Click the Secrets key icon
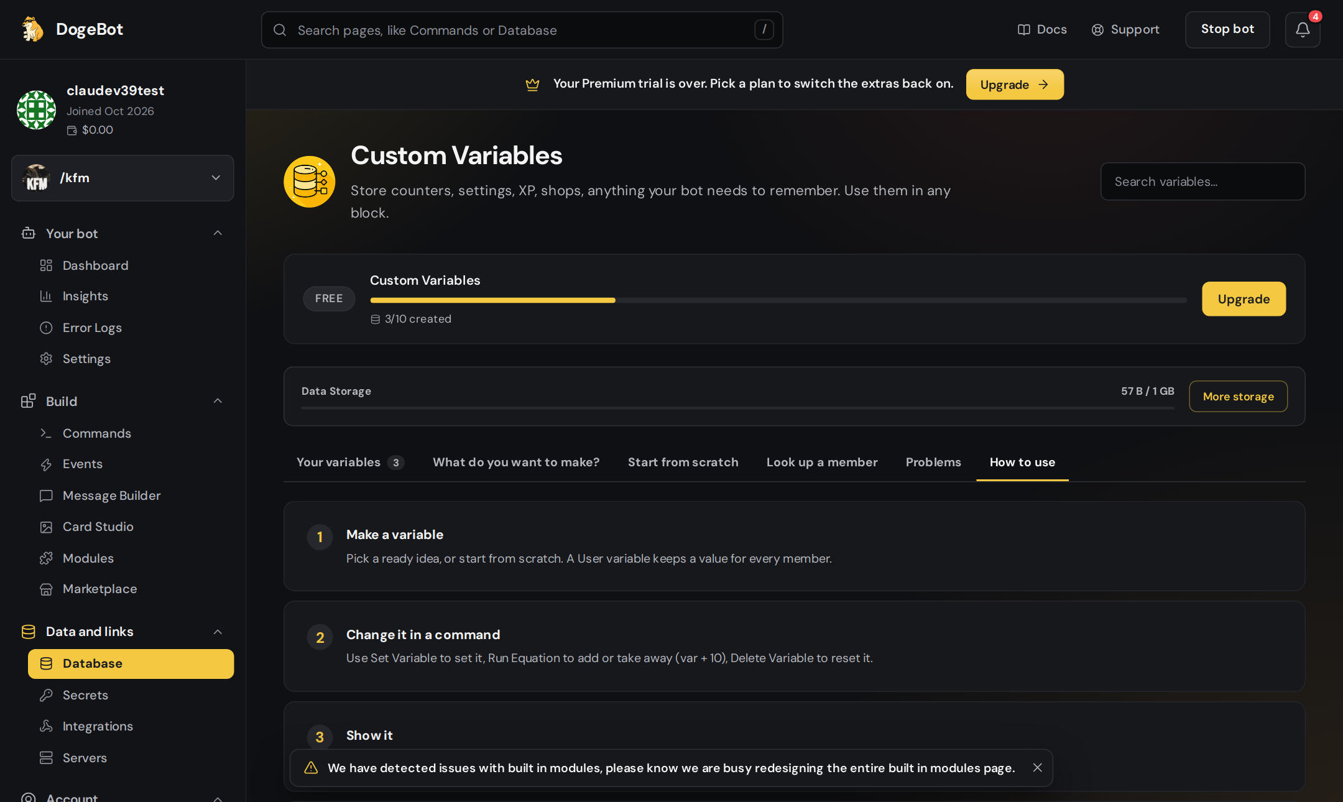The height and width of the screenshot is (802, 1343). [46, 695]
